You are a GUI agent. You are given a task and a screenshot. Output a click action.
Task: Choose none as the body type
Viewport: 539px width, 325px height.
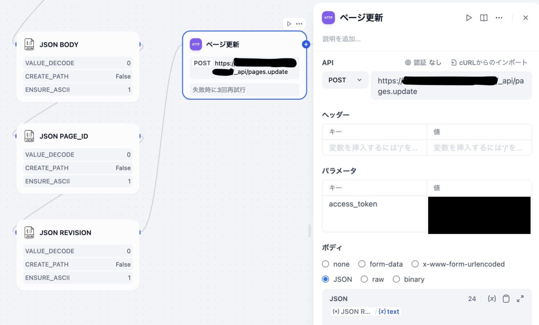click(x=326, y=264)
